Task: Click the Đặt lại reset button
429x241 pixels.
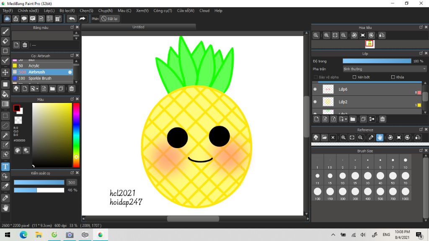Action: [110, 19]
